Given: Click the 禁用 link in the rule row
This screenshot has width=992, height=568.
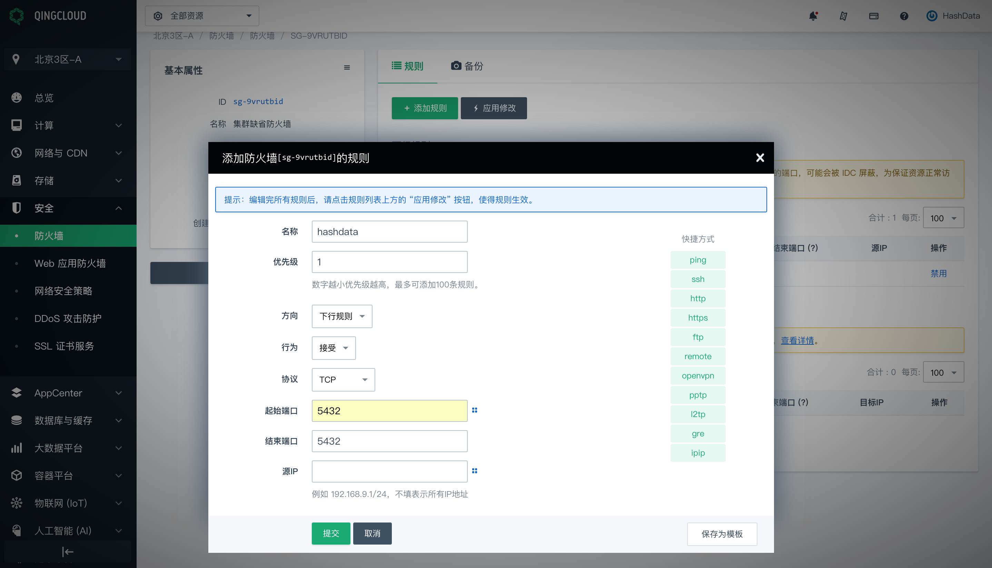Looking at the screenshot, I should pos(939,273).
